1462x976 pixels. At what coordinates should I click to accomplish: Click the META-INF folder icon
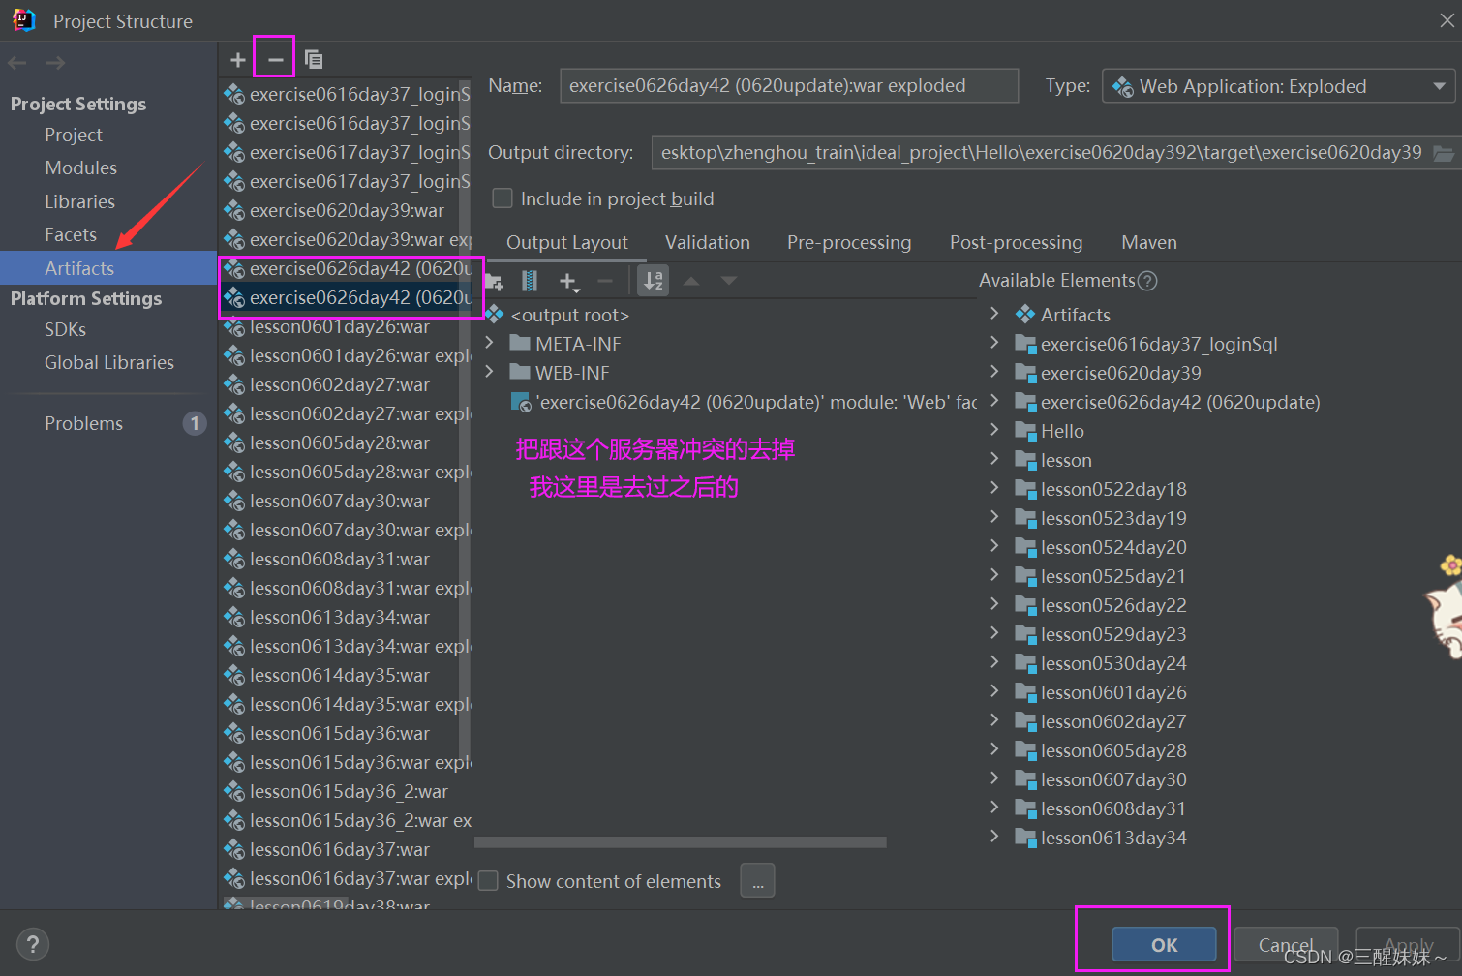pyautogui.click(x=520, y=343)
